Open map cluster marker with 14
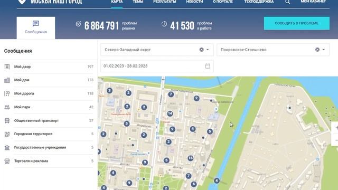Image resolution: width=338 pixels, height=190 pixels. pos(170,113)
